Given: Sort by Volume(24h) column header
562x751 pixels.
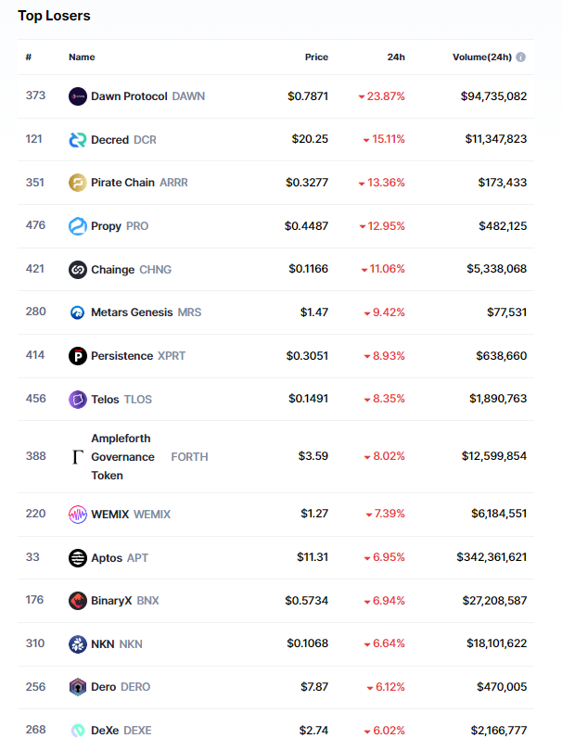Looking at the screenshot, I should pos(481,57).
